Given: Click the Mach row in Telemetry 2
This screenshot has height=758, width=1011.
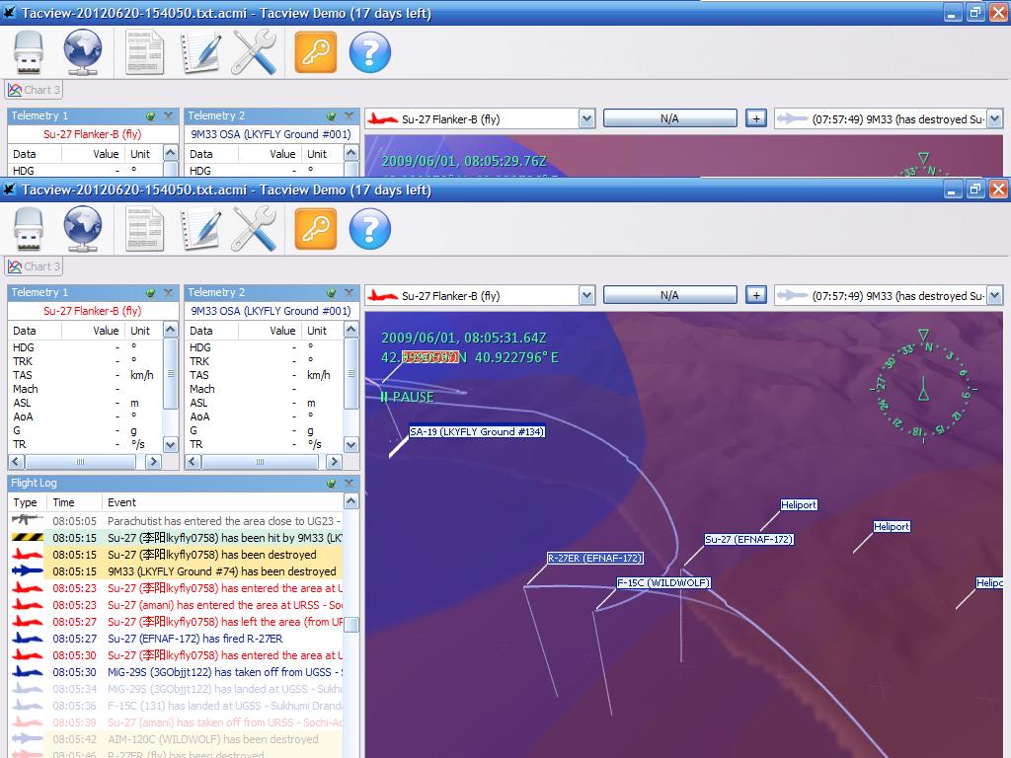Looking at the screenshot, I should (265, 389).
